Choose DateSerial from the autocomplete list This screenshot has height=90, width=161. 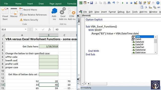(x=143, y=50)
